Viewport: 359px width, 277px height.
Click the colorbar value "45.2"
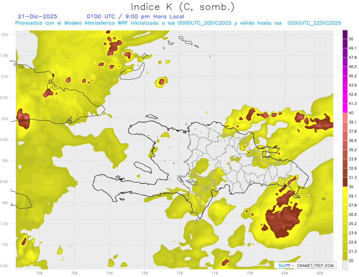tap(353, 76)
